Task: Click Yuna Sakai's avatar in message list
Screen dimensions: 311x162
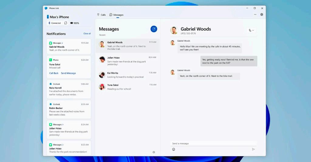Action: click(102, 87)
